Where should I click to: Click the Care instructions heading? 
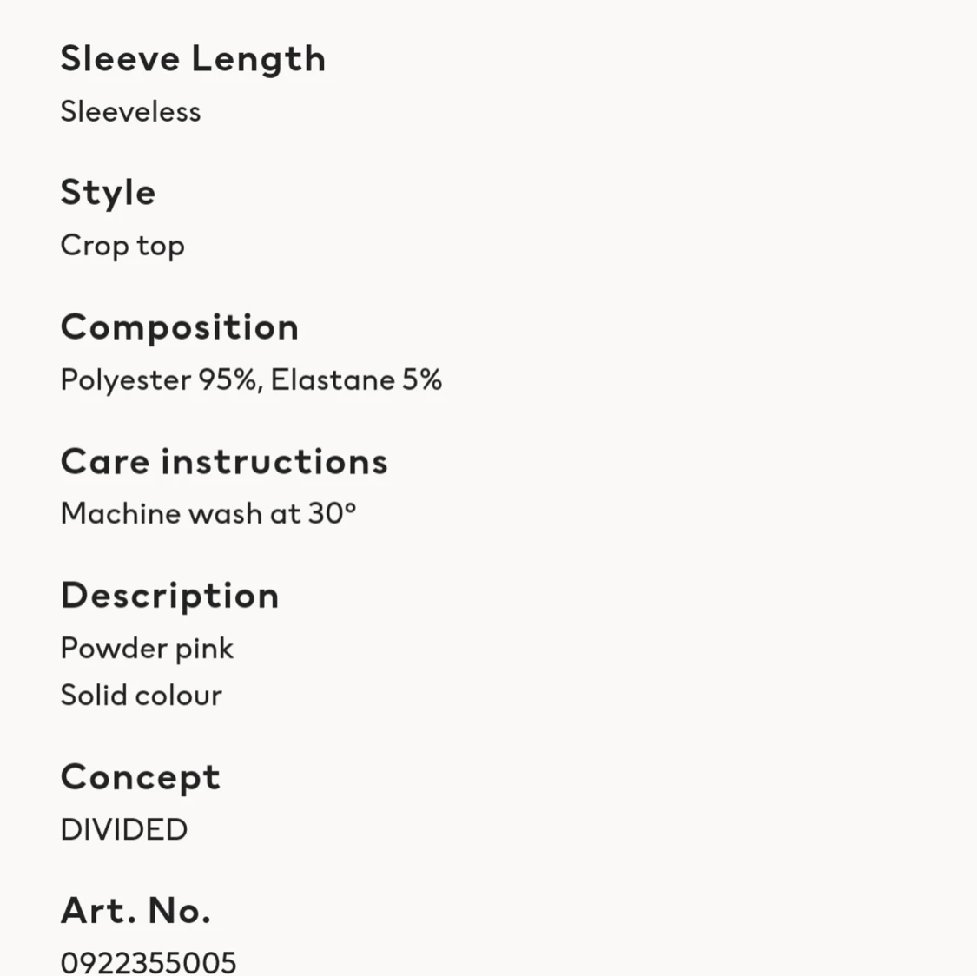tap(224, 462)
